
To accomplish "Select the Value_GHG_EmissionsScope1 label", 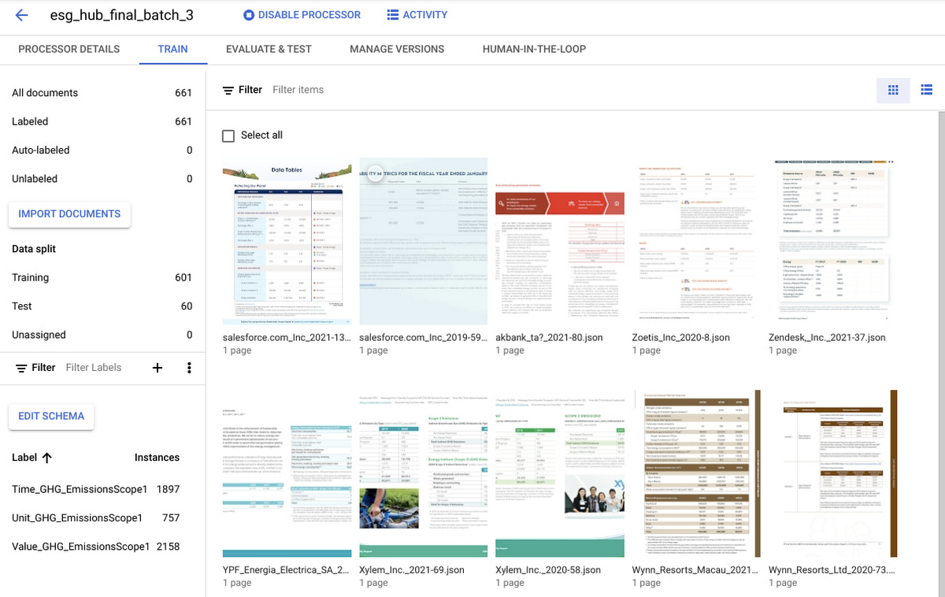I will click(x=80, y=547).
